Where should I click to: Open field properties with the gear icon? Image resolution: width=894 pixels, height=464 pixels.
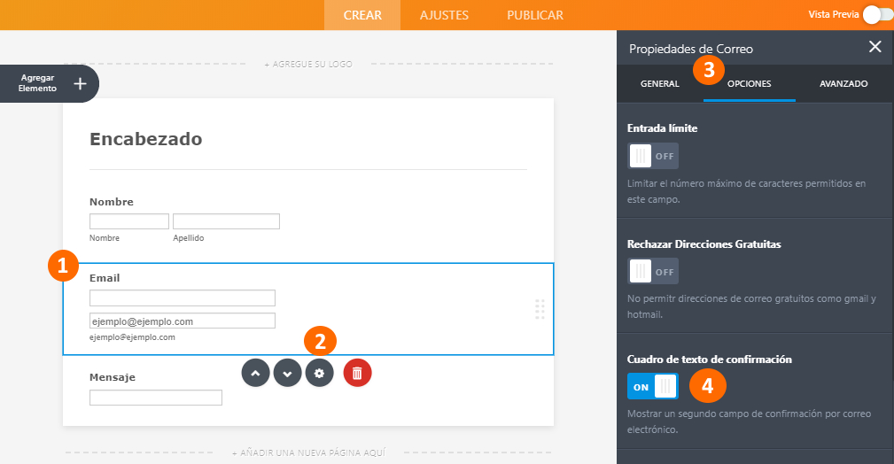(320, 373)
